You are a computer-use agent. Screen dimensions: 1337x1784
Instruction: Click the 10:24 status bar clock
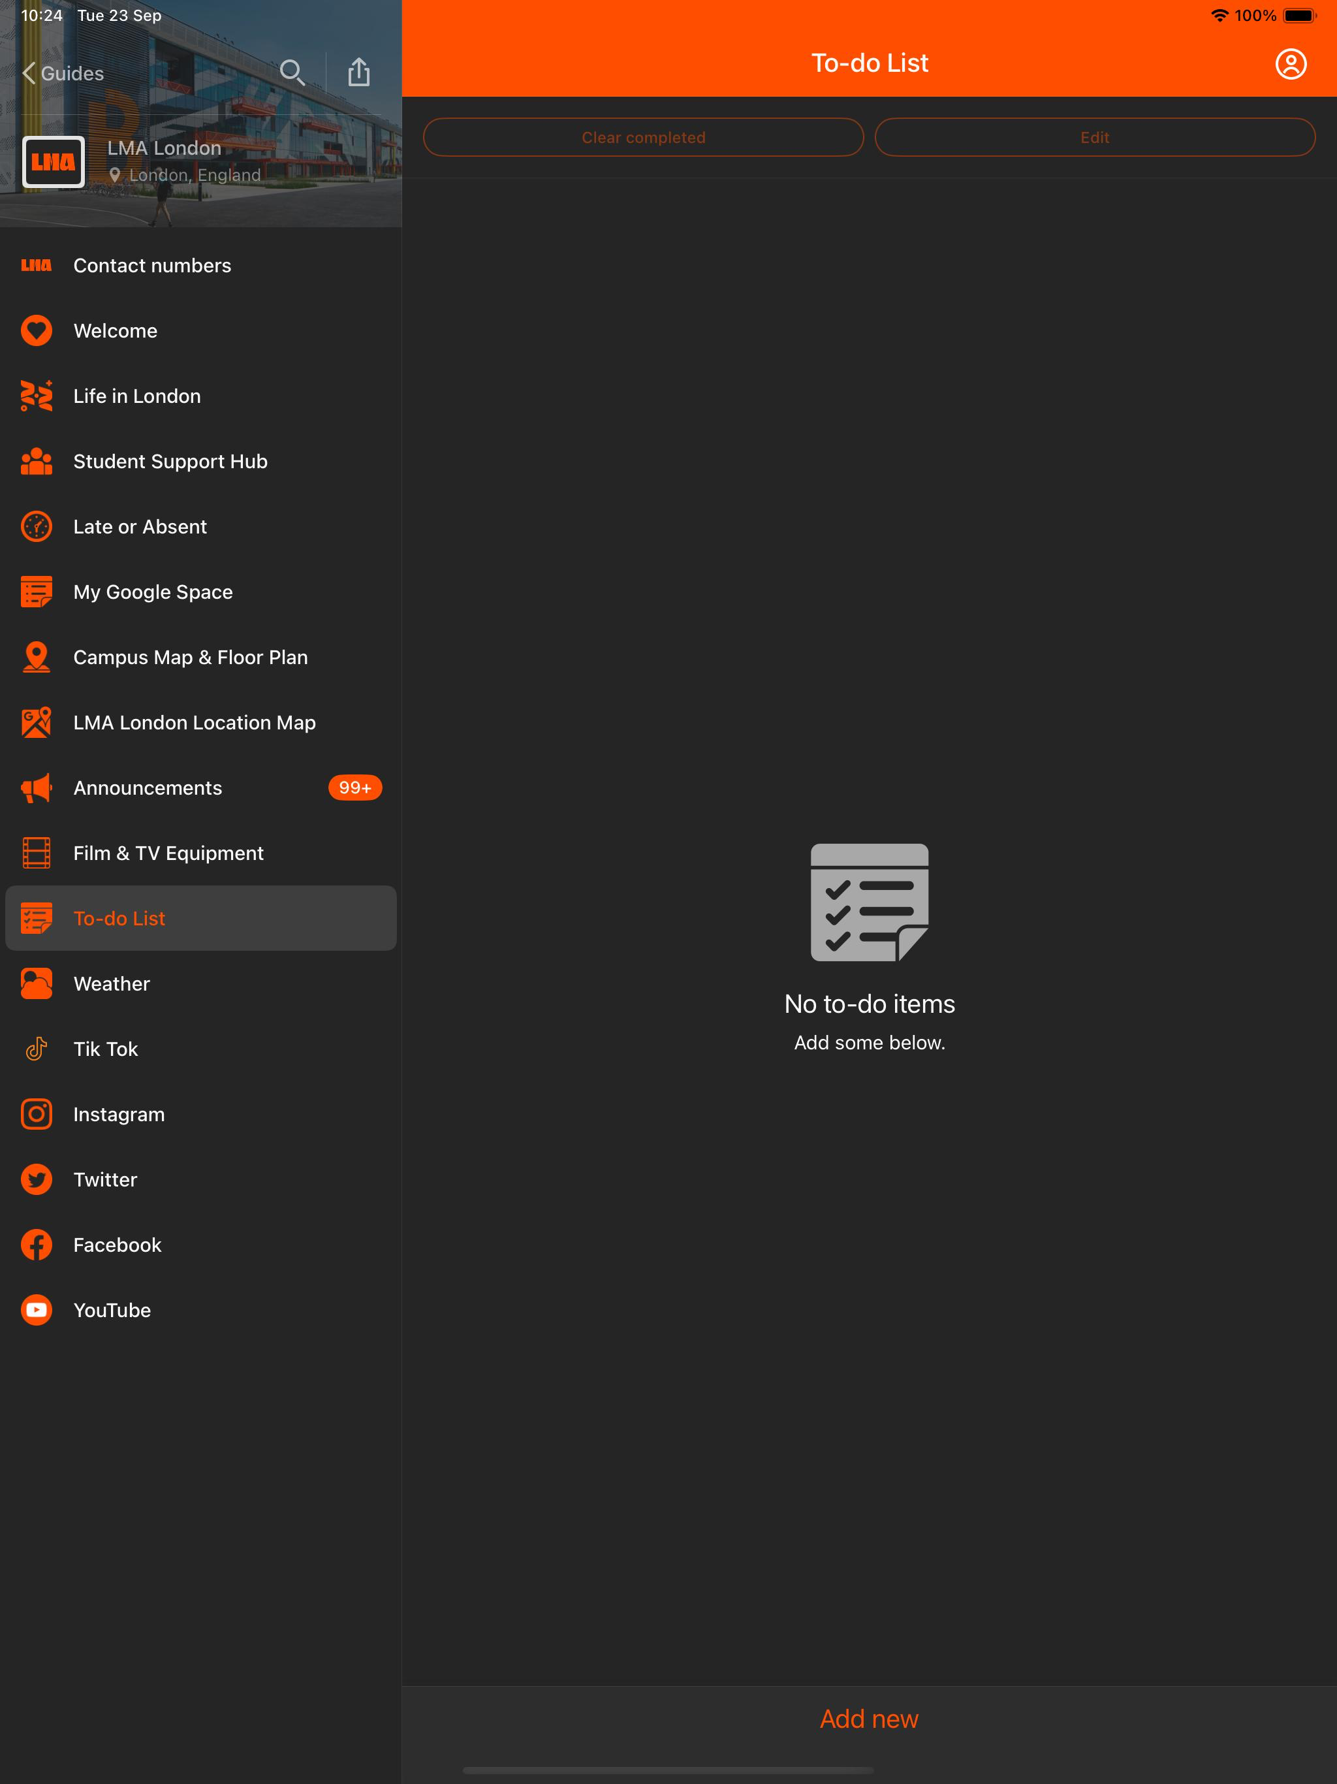(x=42, y=15)
